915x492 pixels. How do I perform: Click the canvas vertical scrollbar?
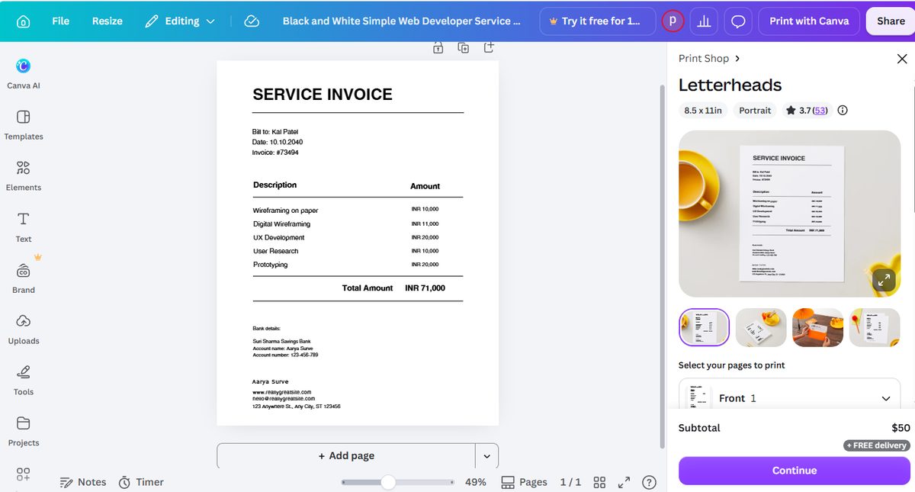coord(662,267)
